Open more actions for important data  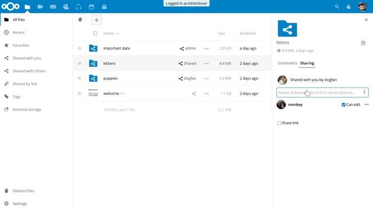coord(206,48)
